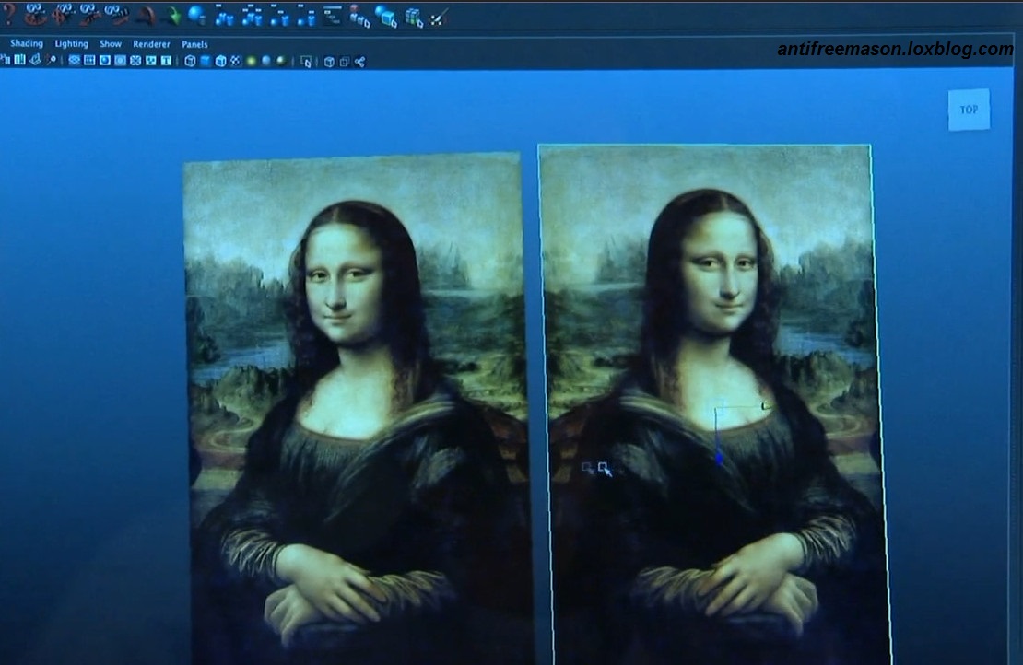This screenshot has height=665, width=1023.
Task: Select the right highlighted Mona Lisa plane
Action: [714, 404]
